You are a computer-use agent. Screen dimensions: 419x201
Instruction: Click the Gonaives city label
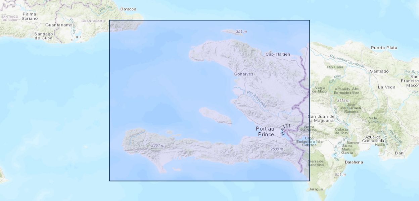(243, 74)
